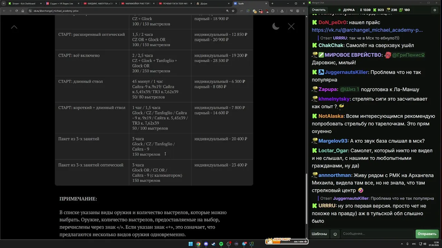Open Steam from the taskbar
Viewport: 442px width, 248px height.
click(x=213, y=244)
